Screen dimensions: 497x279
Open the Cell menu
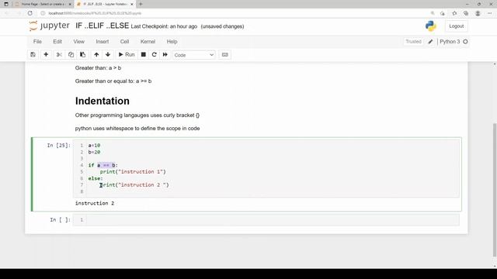click(124, 41)
